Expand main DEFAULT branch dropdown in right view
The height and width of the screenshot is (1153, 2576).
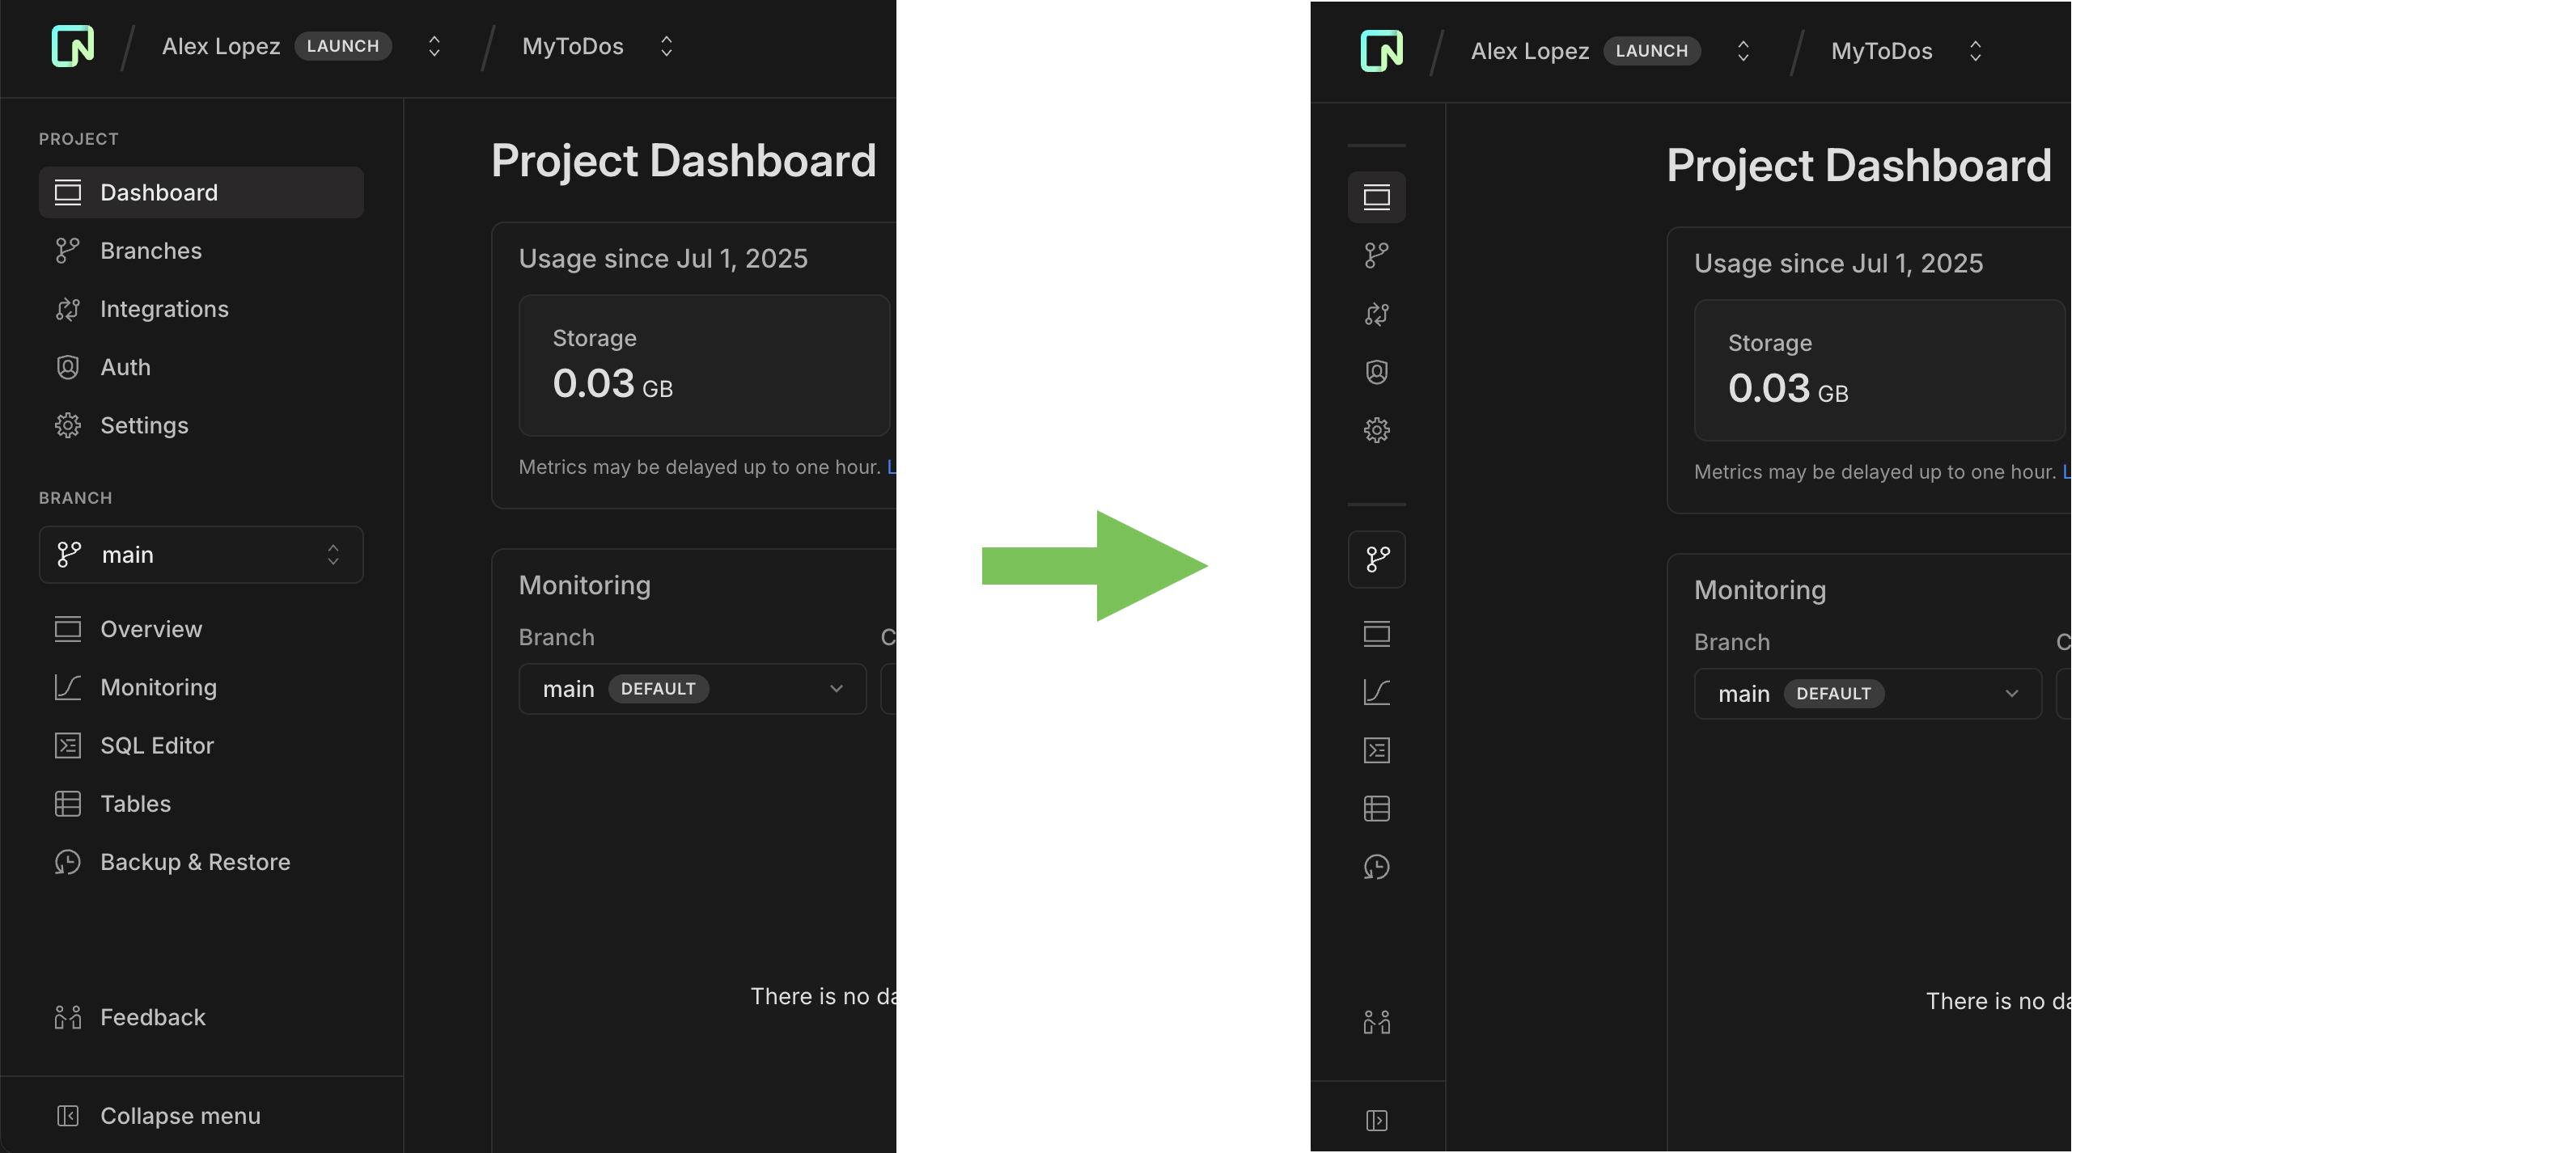coord(1867,695)
